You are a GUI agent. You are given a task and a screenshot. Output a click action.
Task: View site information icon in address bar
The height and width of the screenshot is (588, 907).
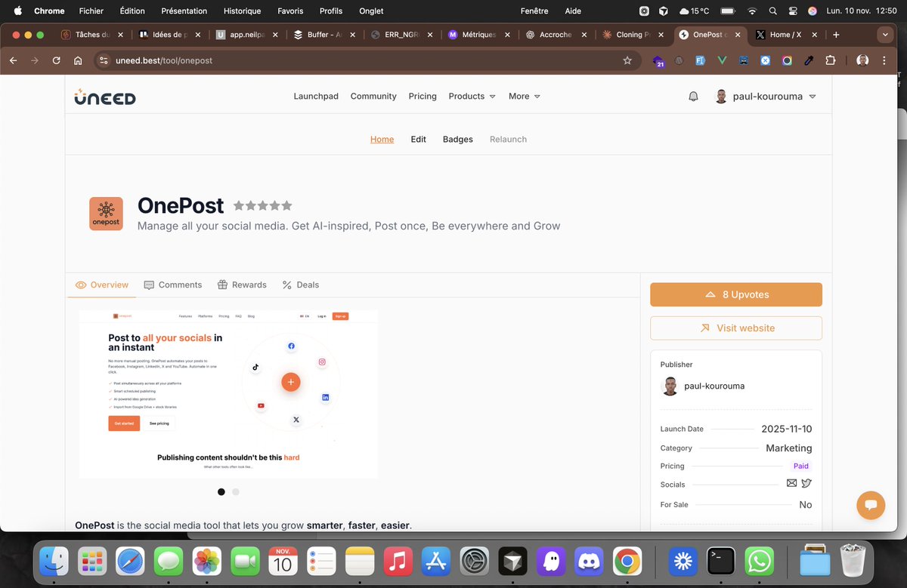[x=104, y=60]
